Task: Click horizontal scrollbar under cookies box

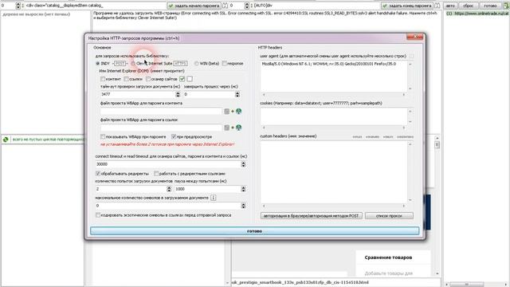Action: 334,128
